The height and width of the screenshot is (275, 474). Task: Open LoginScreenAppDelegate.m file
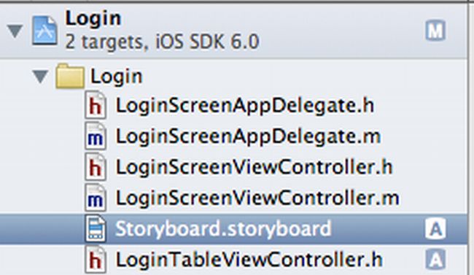coord(248,136)
